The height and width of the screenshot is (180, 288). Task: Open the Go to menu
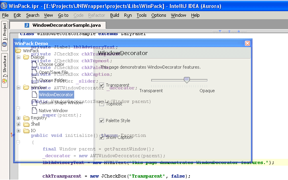[63, 15]
